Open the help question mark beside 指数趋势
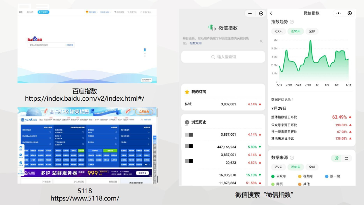Viewport: 364px width, 205px height. coord(292,22)
